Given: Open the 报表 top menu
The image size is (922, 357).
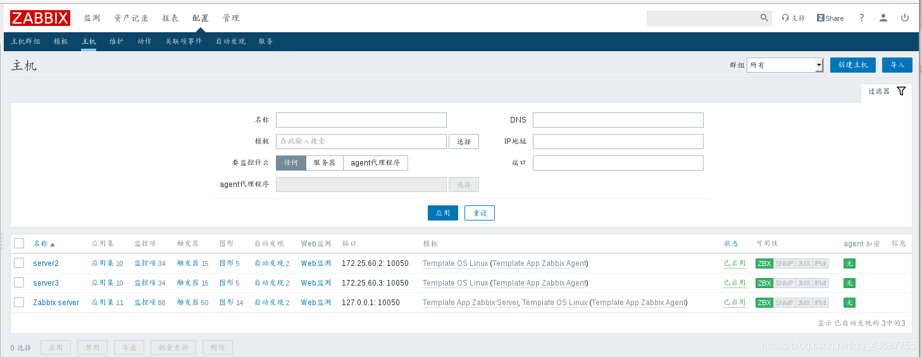Looking at the screenshot, I should [x=170, y=18].
